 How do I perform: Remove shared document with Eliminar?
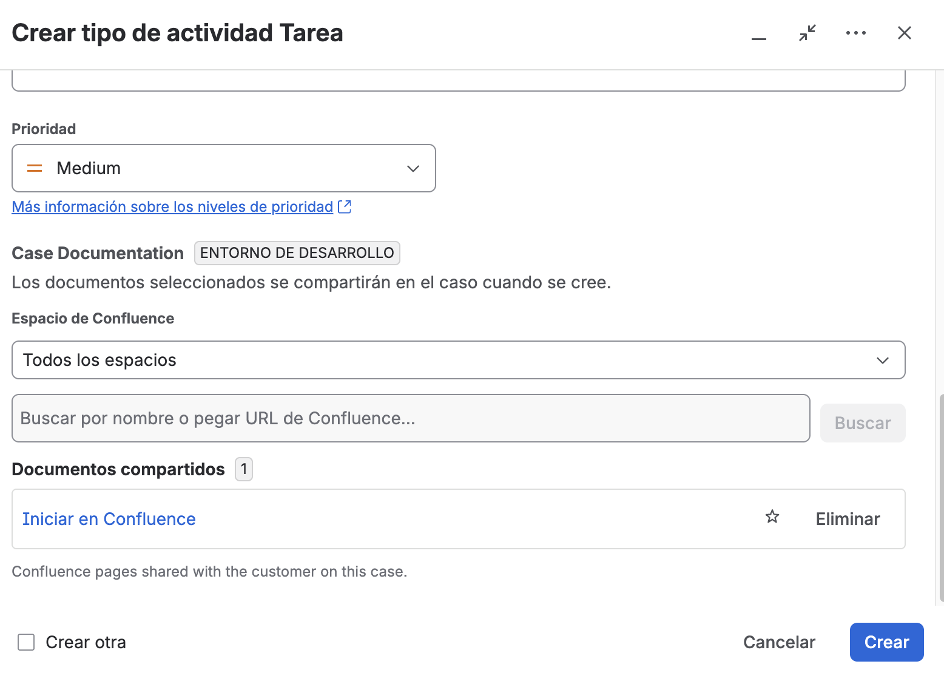848,519
